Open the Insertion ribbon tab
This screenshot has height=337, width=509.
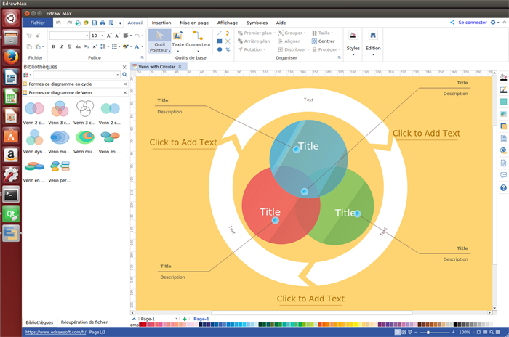pyautogui.click(x=161, y=23)
